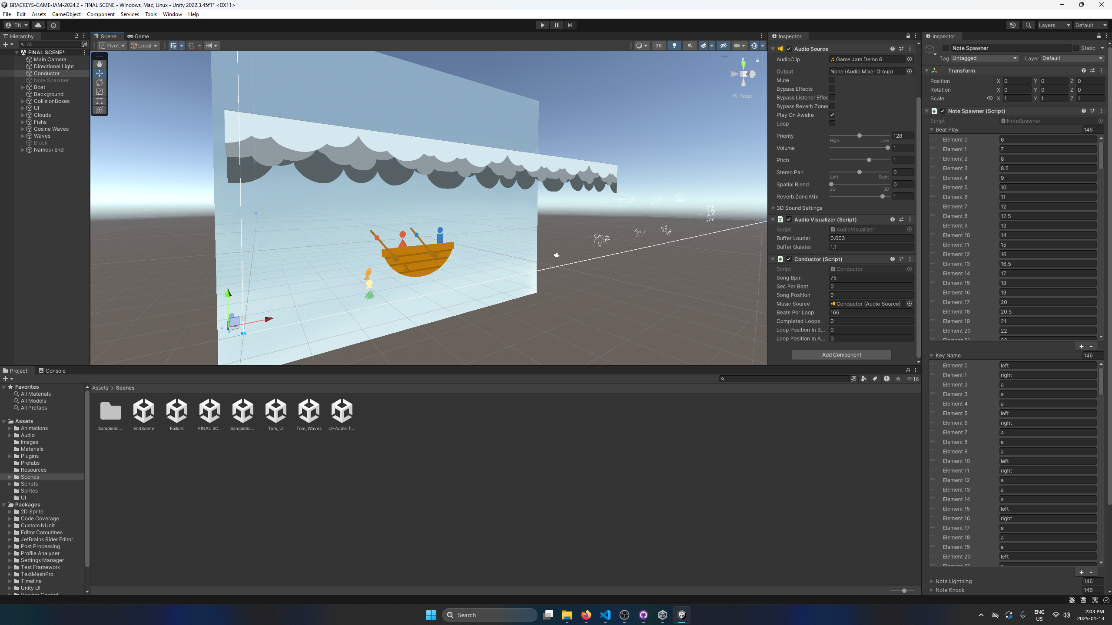Select the Rotate tool in scene view
Viewport: 1112px width, 625px height.
coord(100,83)
